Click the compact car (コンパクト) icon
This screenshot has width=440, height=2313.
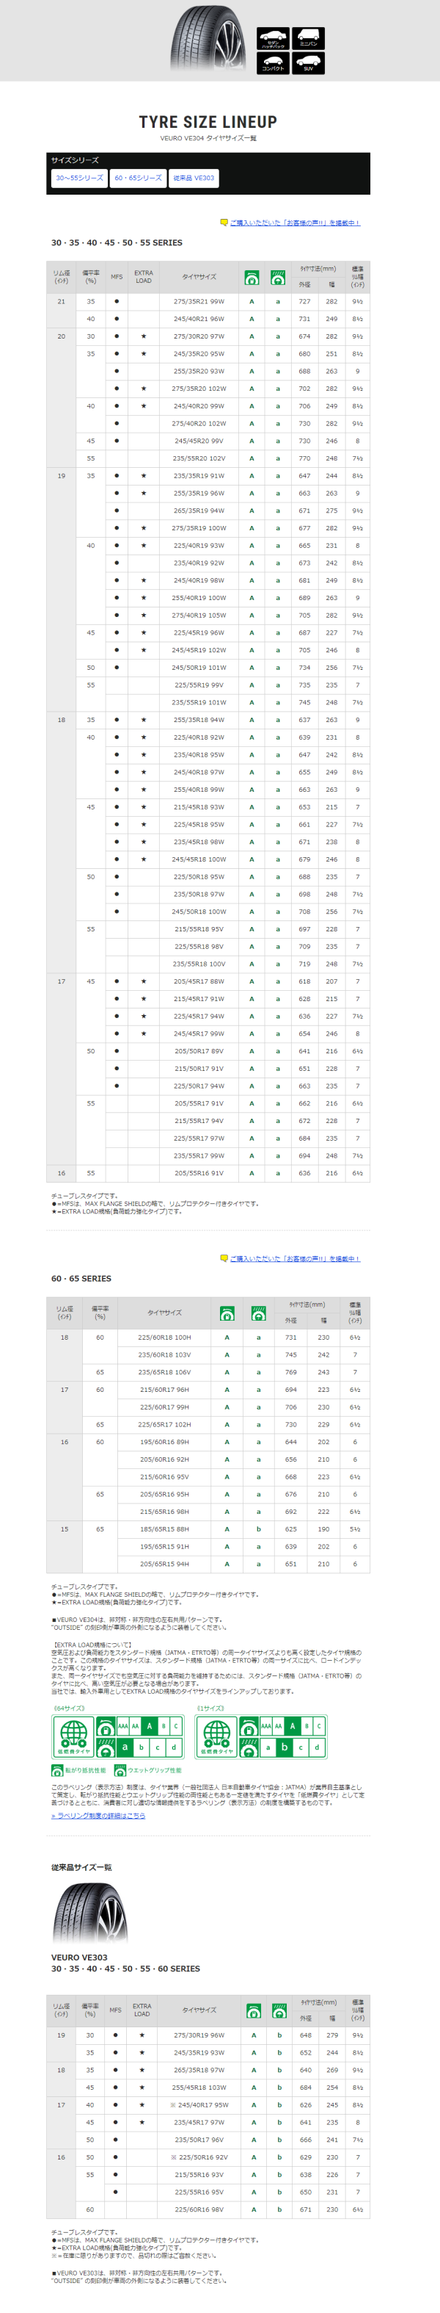click(x=272, y=64)
